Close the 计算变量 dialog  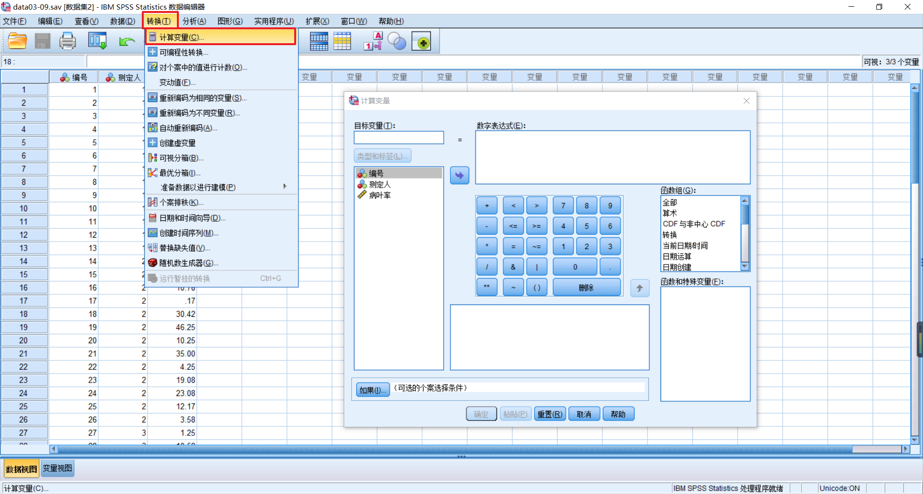747,101
